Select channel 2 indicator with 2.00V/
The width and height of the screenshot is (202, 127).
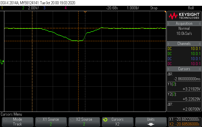(30, 8)
